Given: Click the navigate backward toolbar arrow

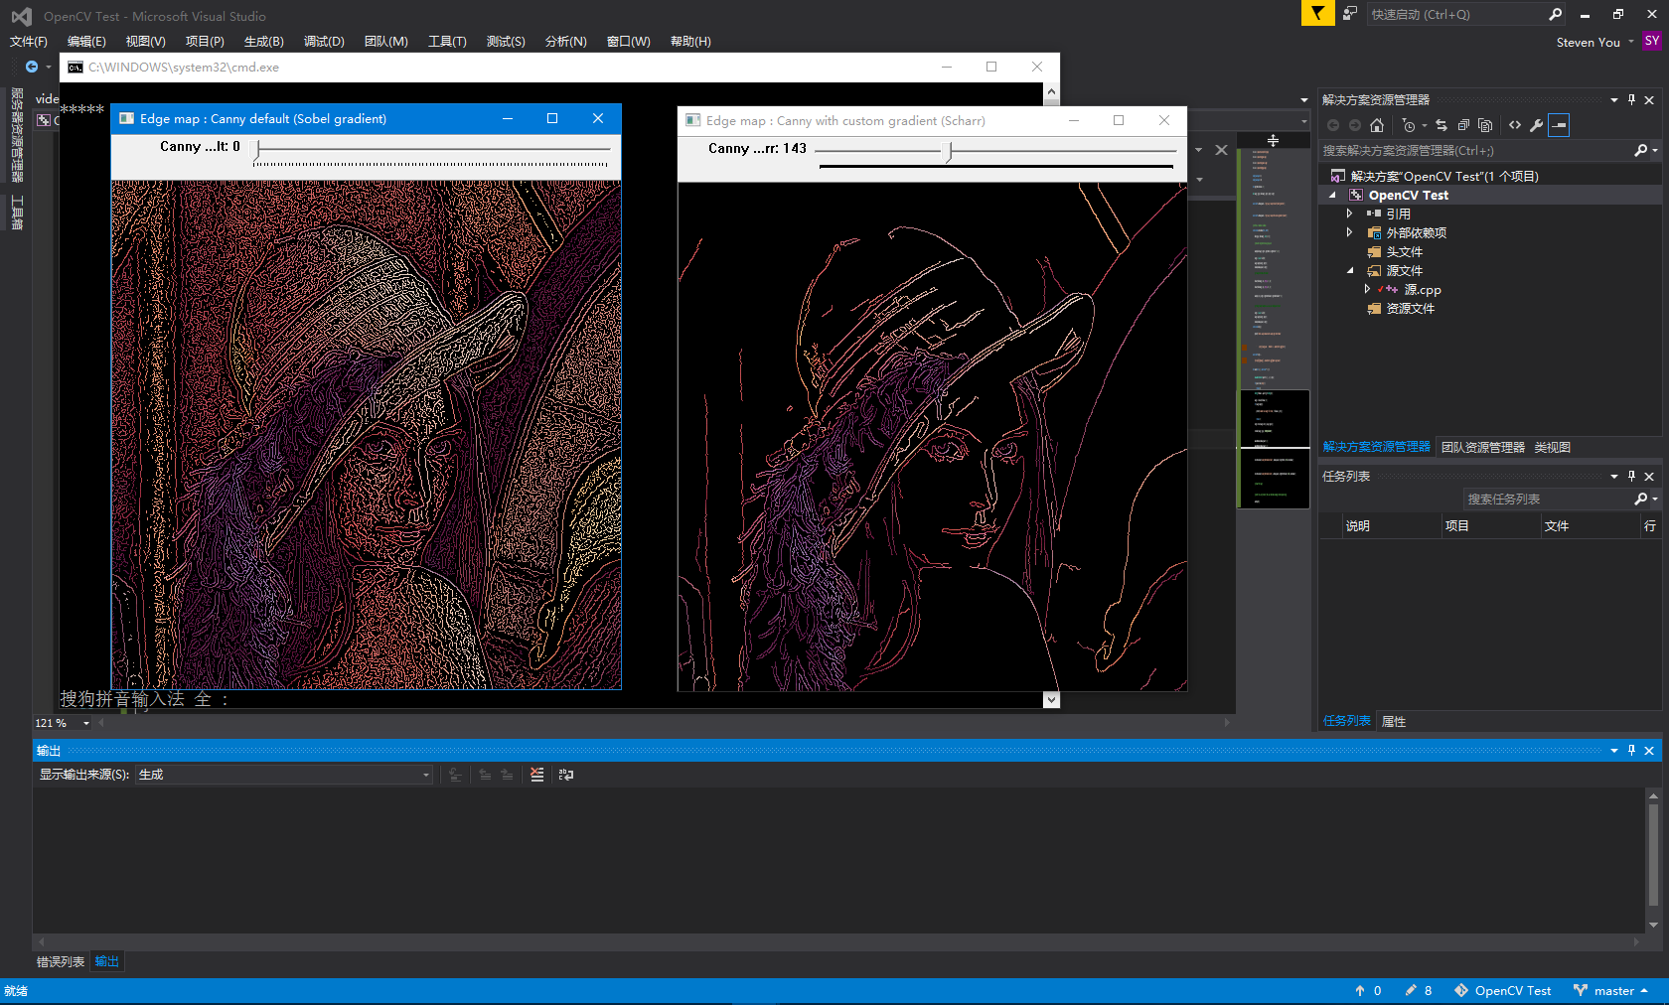Looking at the screenshot, I should coord(32,67).
